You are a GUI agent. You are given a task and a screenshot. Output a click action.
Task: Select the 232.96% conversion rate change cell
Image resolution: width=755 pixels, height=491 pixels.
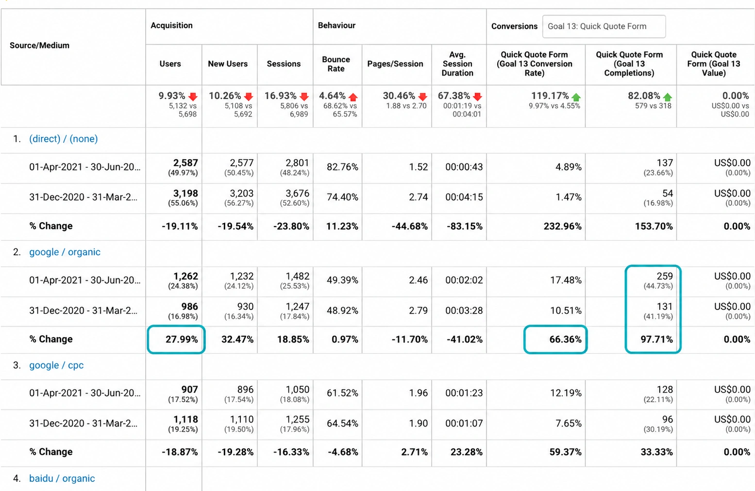[536, 226]
